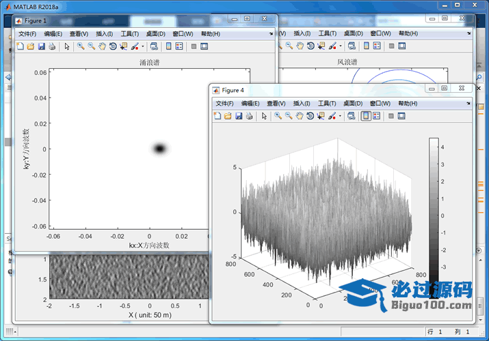Click Open File icon in Figure 4 toolbar
Viewport: 489px width, 341px height.
click(228, 116)
